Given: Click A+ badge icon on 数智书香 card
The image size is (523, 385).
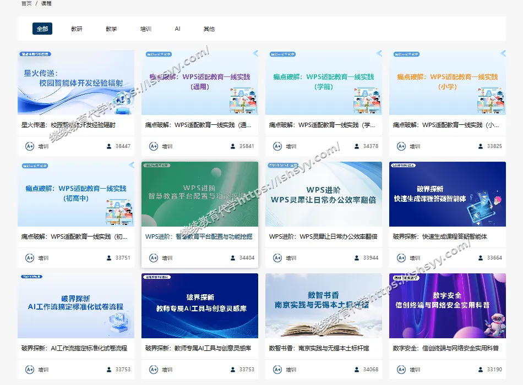Looking at the screenshot, I should point(277,370).
